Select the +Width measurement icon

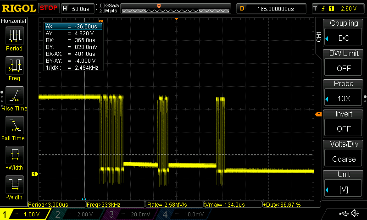coord(15,154)
